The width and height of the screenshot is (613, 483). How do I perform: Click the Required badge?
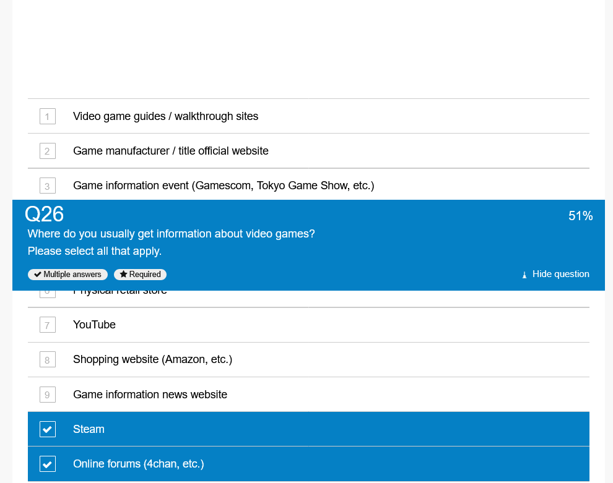(140, 275)
